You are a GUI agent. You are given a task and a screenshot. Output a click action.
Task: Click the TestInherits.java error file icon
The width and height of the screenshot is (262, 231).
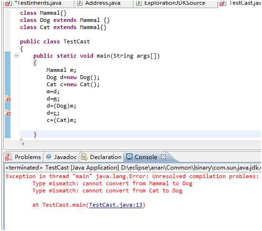tap(9, 3)
